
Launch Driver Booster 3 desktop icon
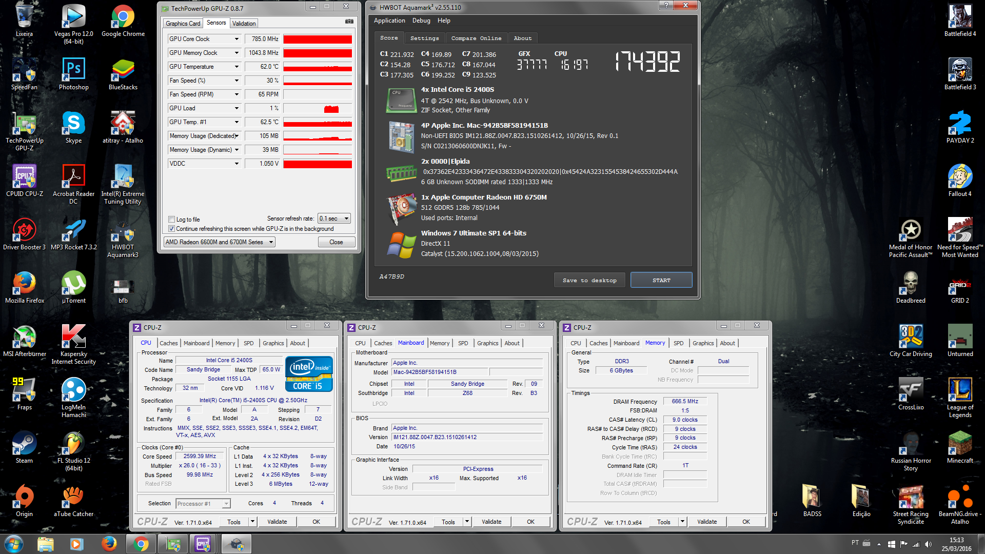coord(24,234)
